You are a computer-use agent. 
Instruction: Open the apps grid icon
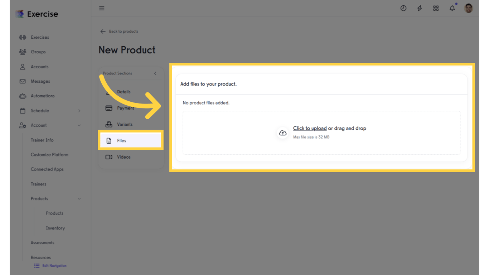tap(436, 8)
